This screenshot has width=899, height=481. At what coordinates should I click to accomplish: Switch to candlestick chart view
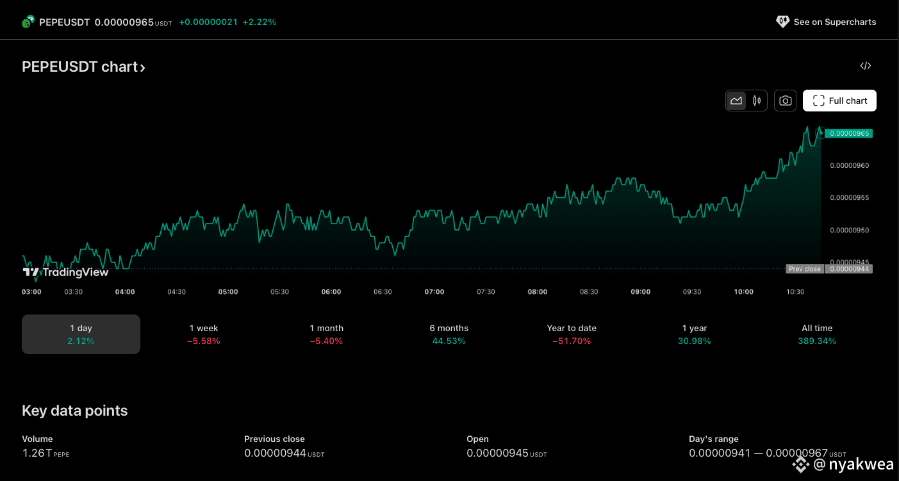[x=757, y=101]
